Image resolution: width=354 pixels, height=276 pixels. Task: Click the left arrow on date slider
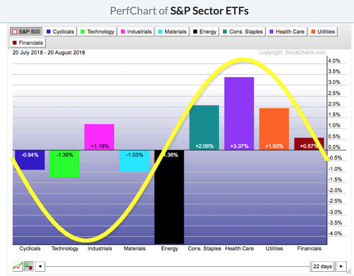[x=39, y=267]
